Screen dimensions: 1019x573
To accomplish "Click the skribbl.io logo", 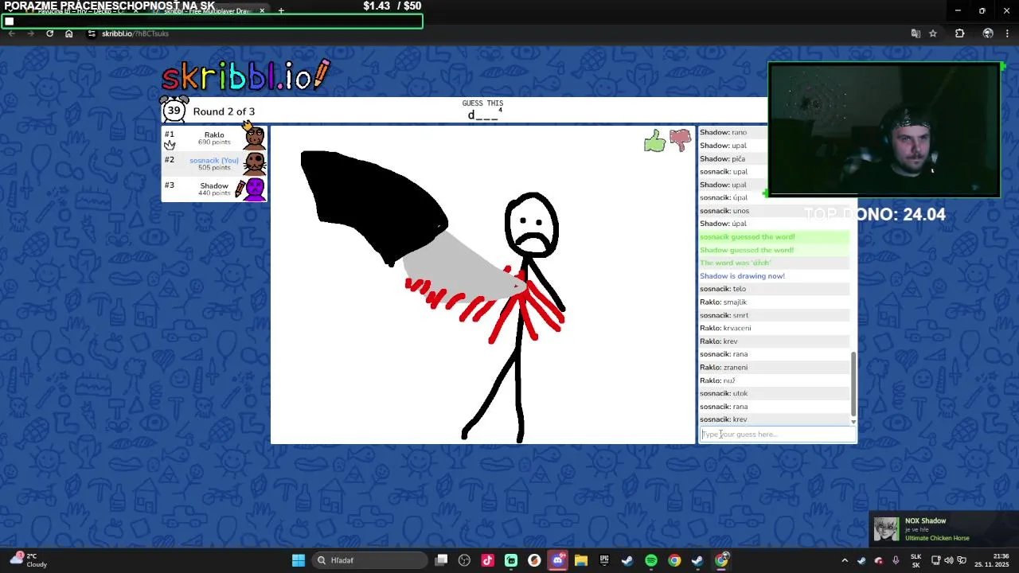I will click(245, 76).
